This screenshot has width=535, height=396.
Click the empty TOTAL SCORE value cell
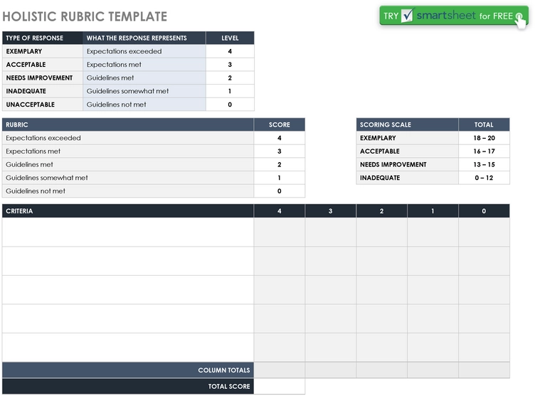[280, 387]
